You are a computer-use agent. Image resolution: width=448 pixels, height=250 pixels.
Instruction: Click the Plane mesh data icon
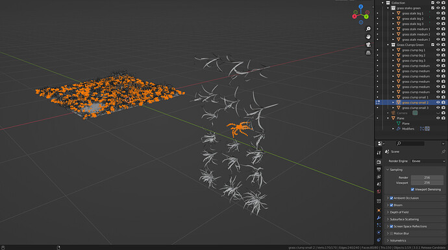pyautogui.click(x=399, y=124)
